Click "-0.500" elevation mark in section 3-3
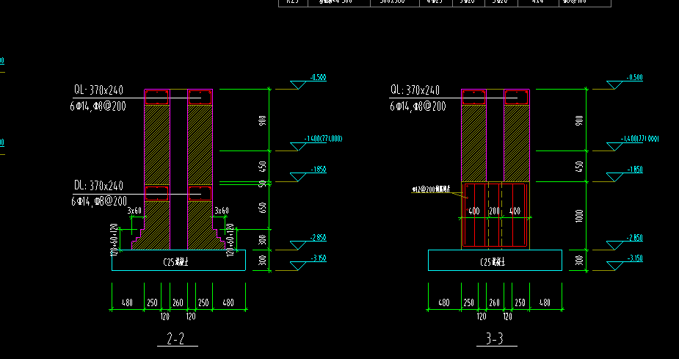This screenshot has width=679, height=359. [x=634, y=78]
